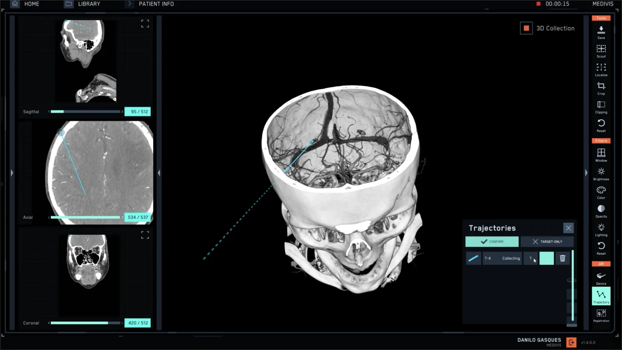Open the Opacity filter
Screen dimensions: 622x350
tap(601, 209)
